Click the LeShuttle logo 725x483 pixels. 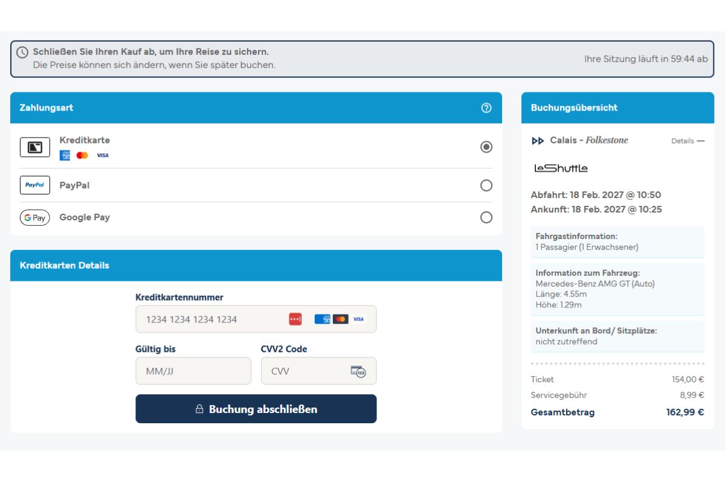[x=561, y=168]
